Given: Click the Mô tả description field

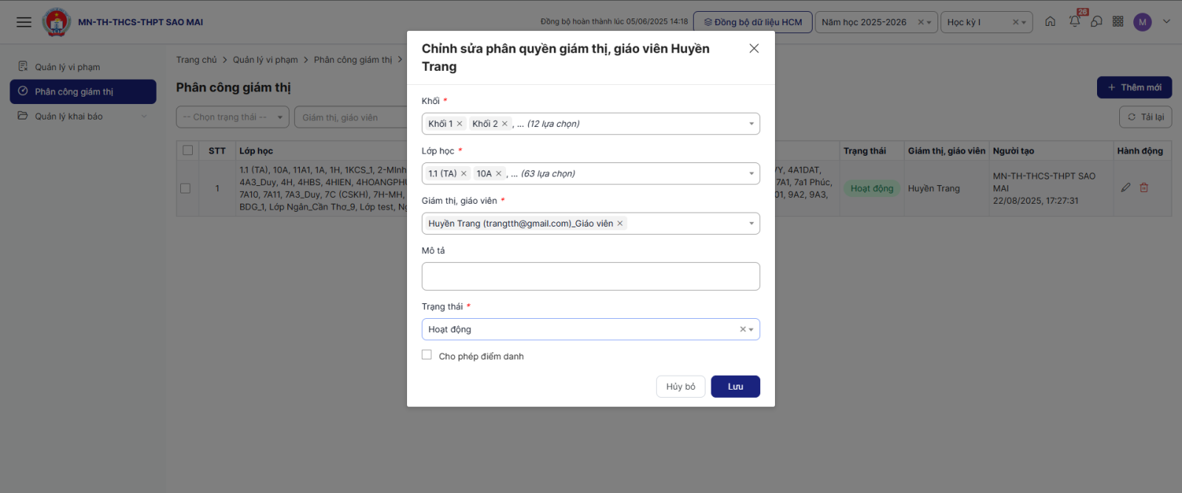Looking at the screenshot, I should coord(590,276).
